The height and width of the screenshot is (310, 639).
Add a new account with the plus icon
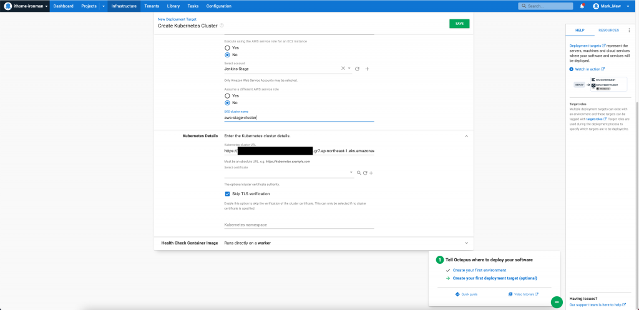[x=367, y=69]
